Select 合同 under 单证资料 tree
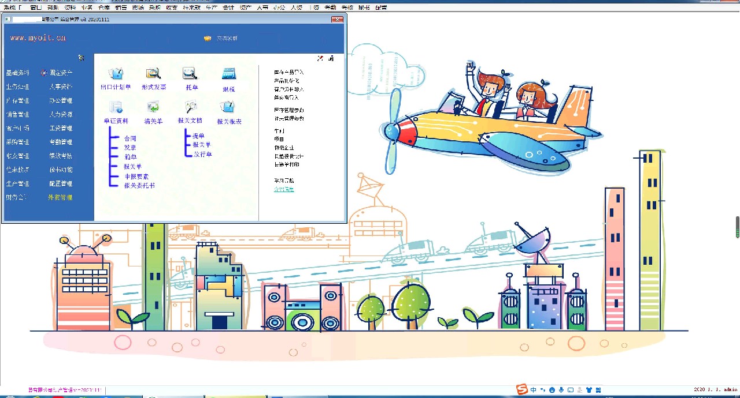Image resolution: width=740 pixels, height=398 pixels. coord(130,139)
